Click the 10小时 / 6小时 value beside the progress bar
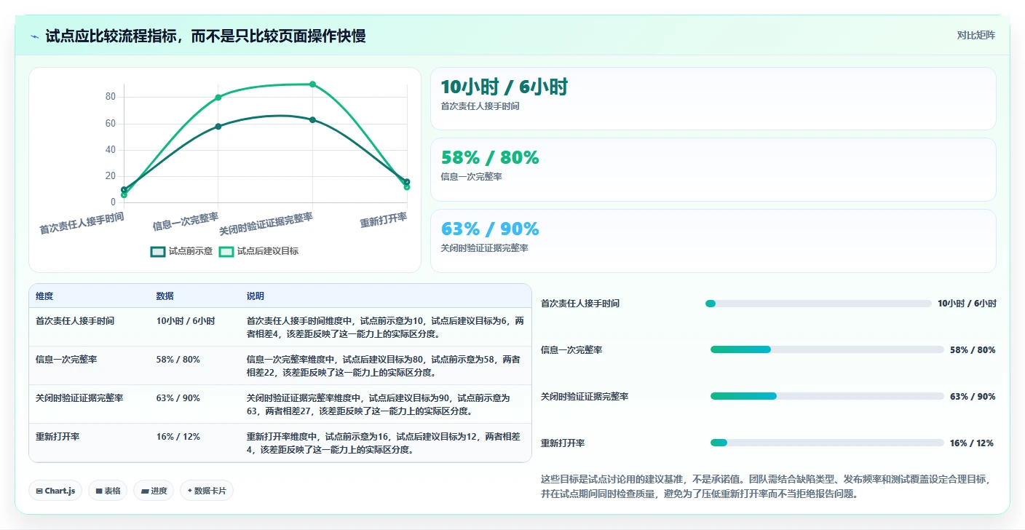The image size is (1025, 530). click(x=967, y=304)
